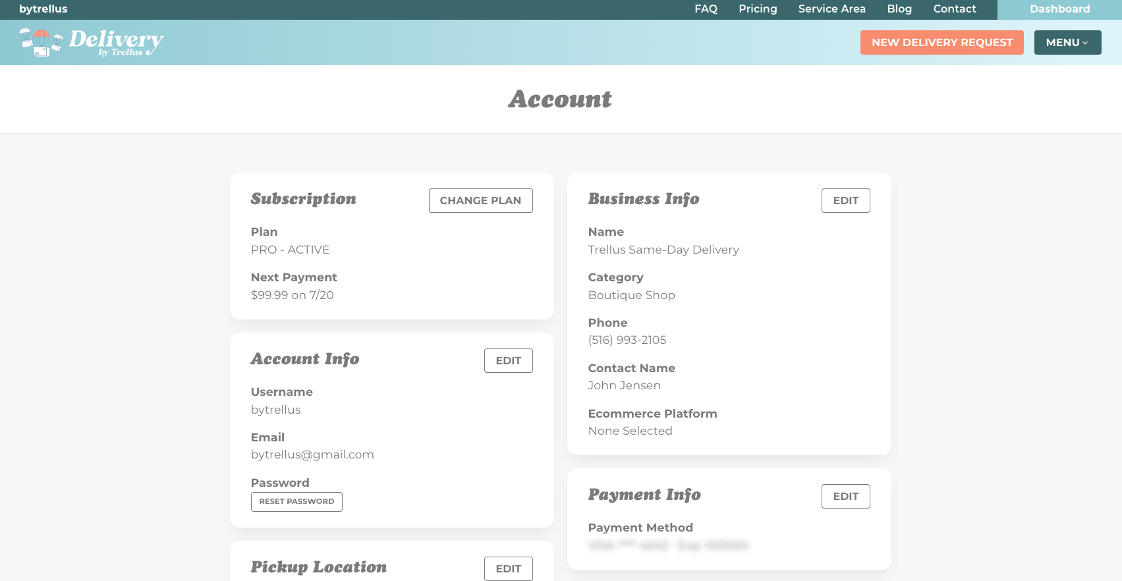Edit the Business Info section
The height and width of the screenshot is (581, 1122).
(x=845, y=200)
